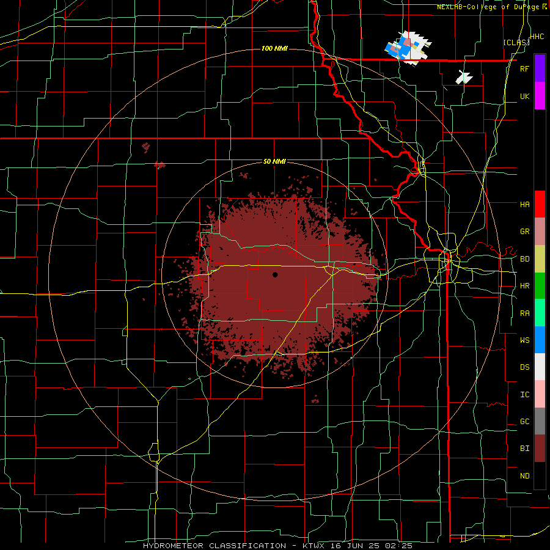Select the yellow BD big drops swatch
The height and width of the screenshot is (550, 550).
pyautogui.click(x=540, y=259)
